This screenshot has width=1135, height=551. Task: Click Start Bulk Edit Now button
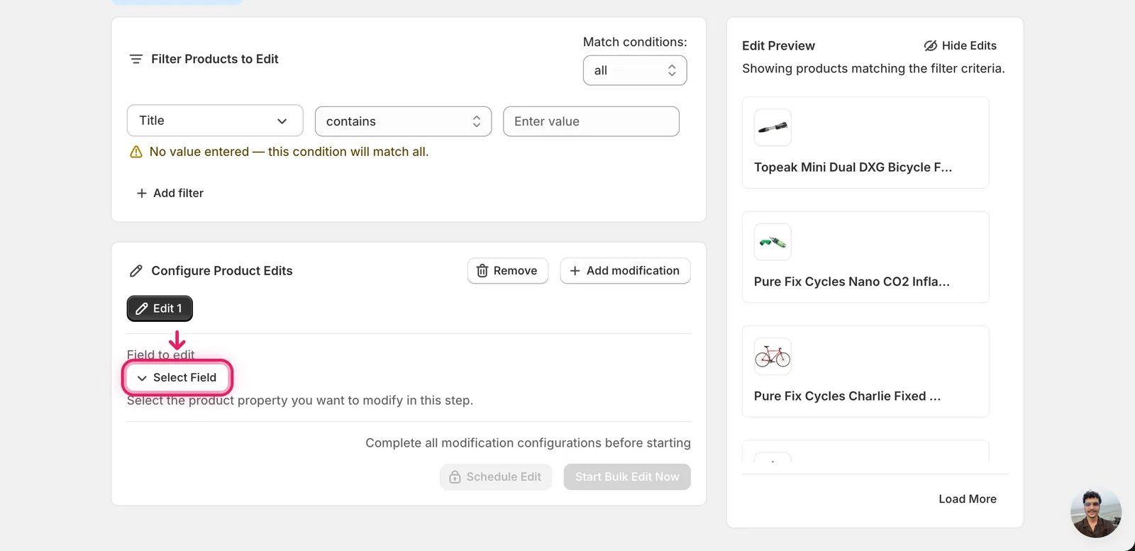coord(627,477)
